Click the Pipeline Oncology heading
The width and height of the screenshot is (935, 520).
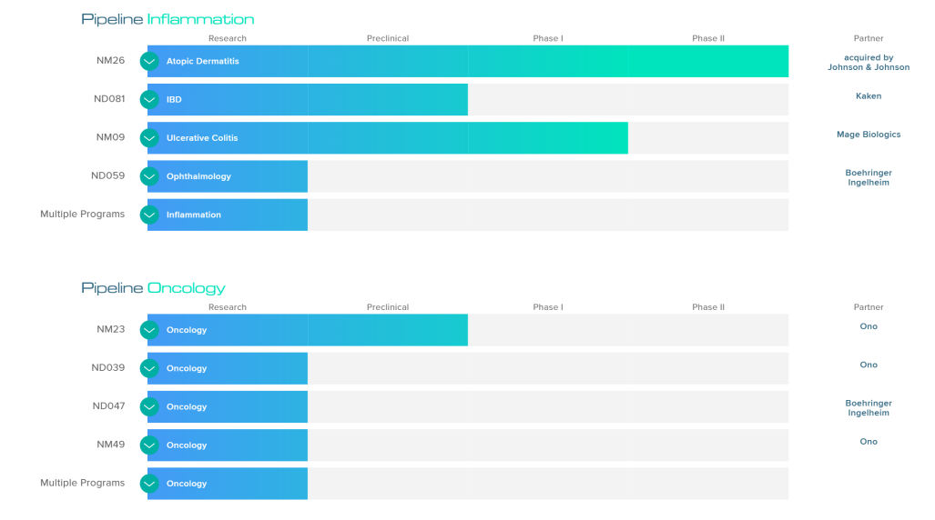click(153, 288)
